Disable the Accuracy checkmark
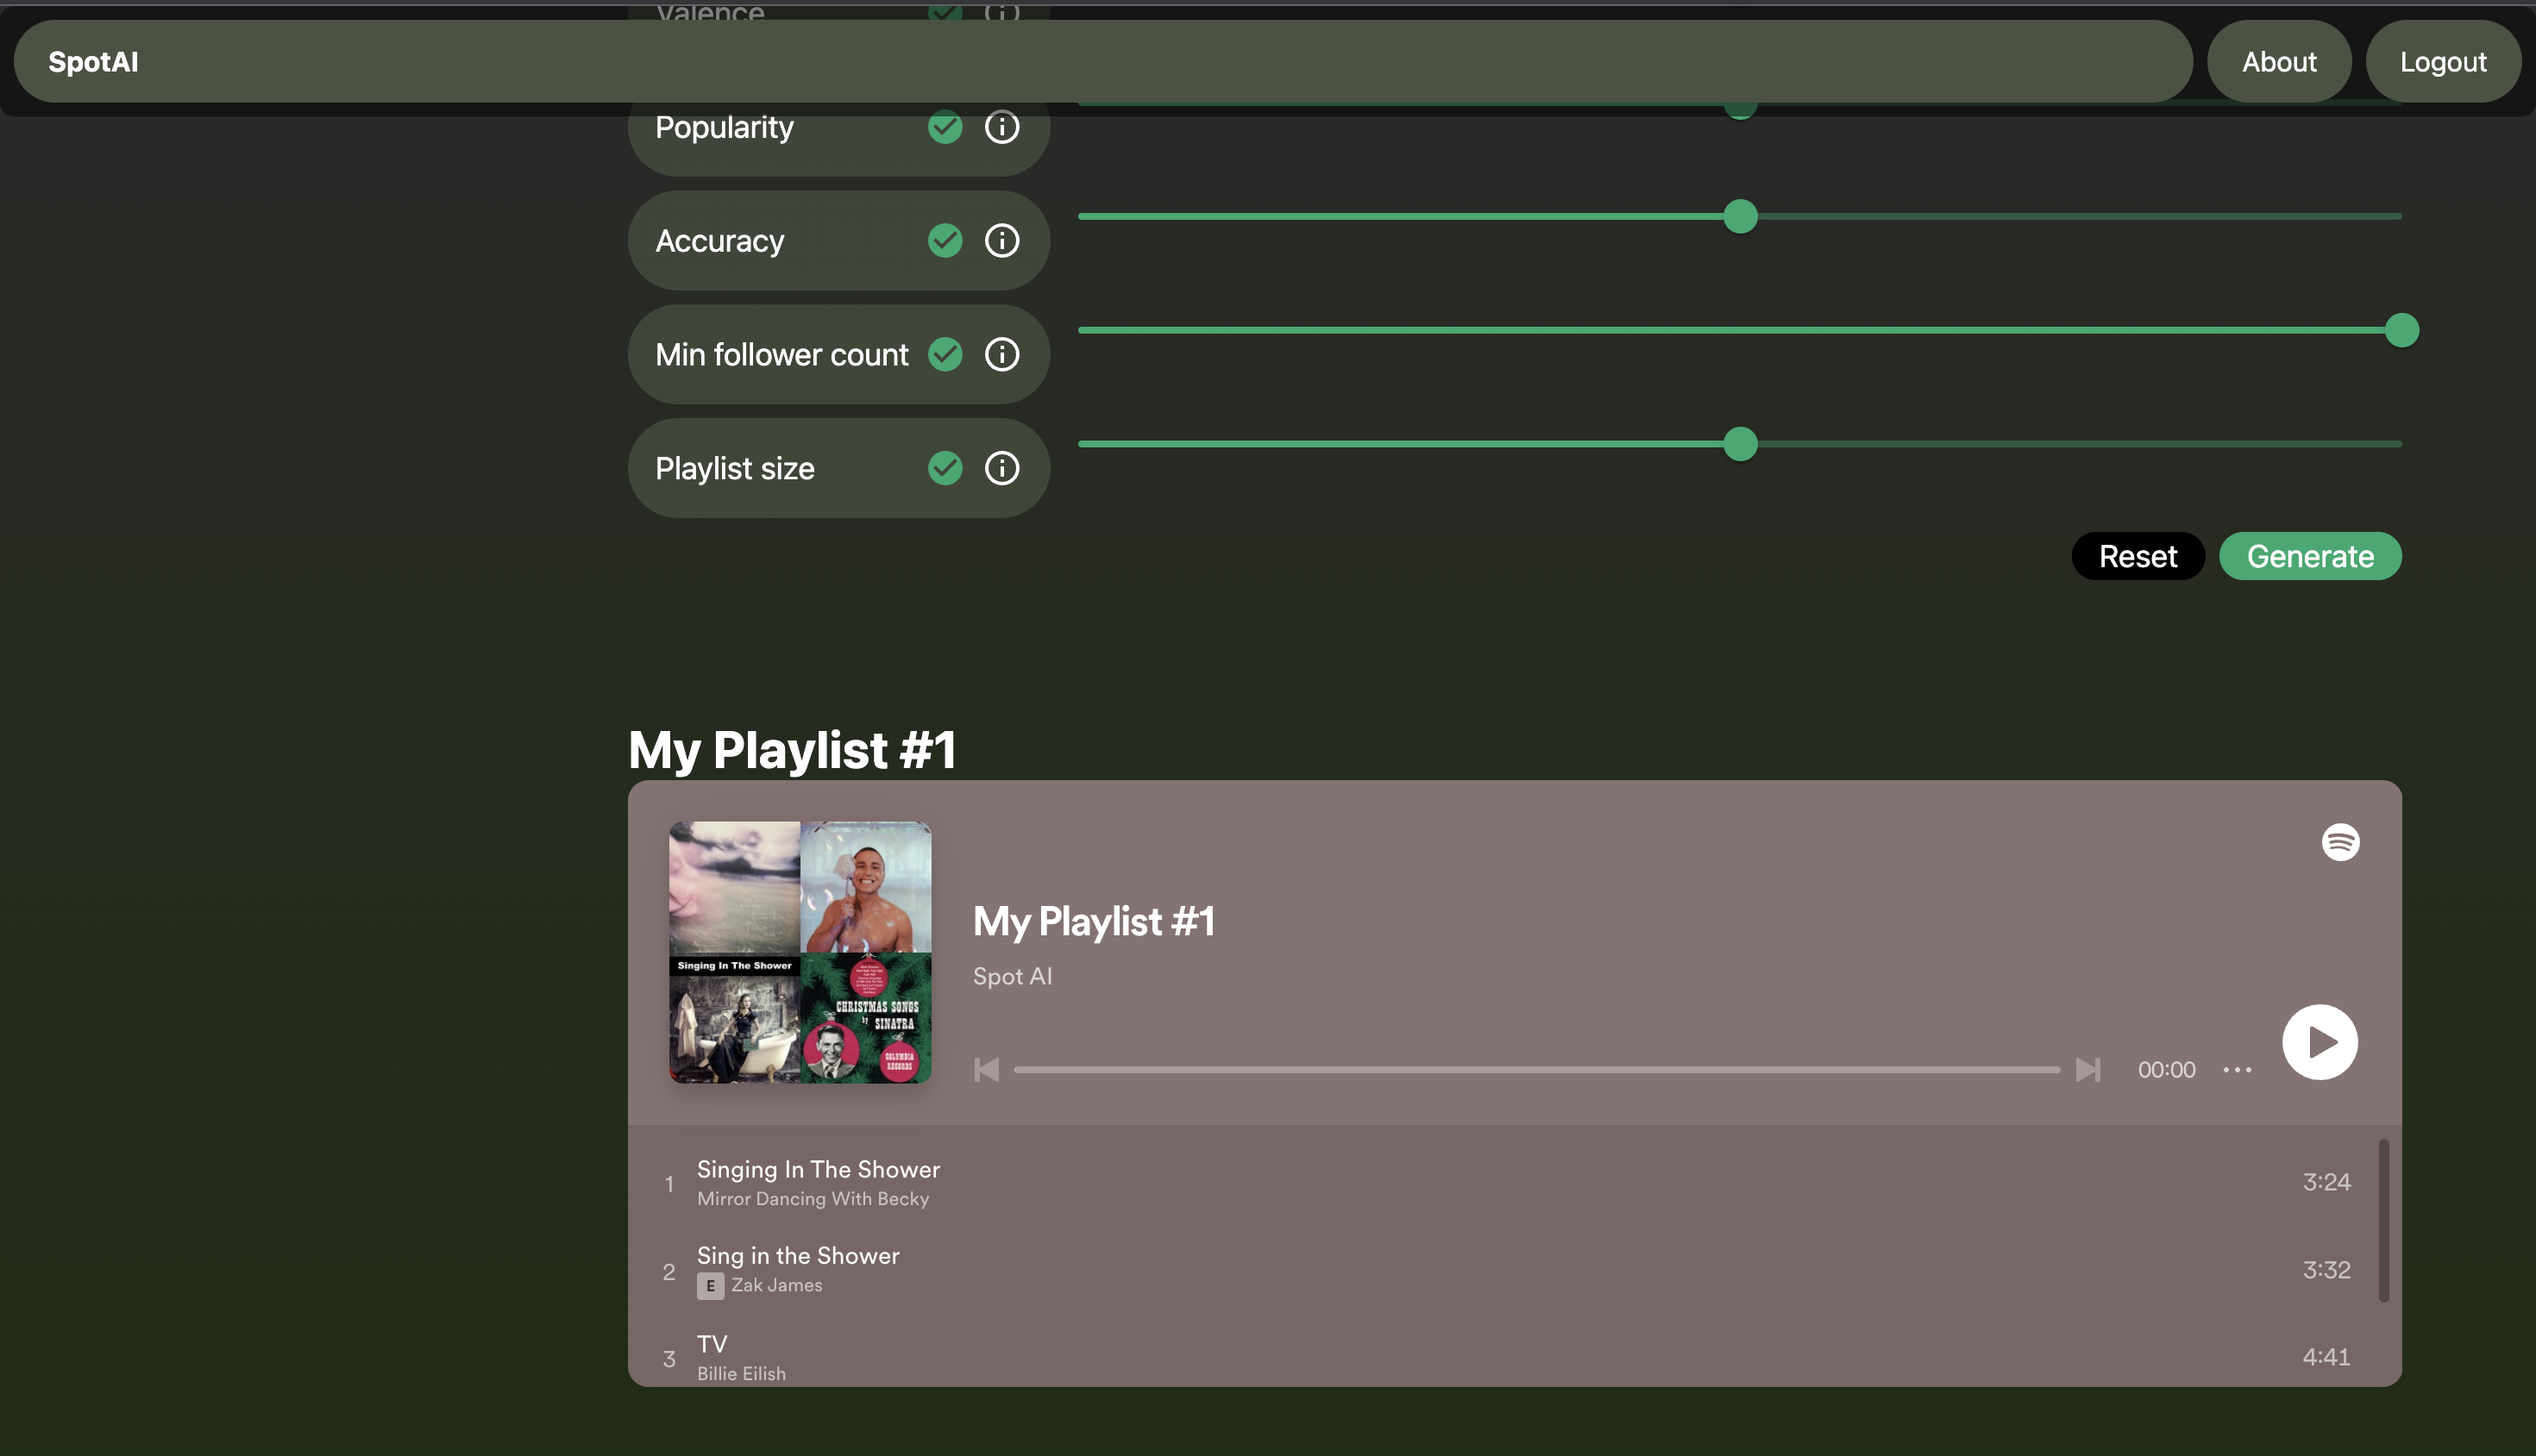This screenshot has width=2536, height=1456. [x=945, y=241]
